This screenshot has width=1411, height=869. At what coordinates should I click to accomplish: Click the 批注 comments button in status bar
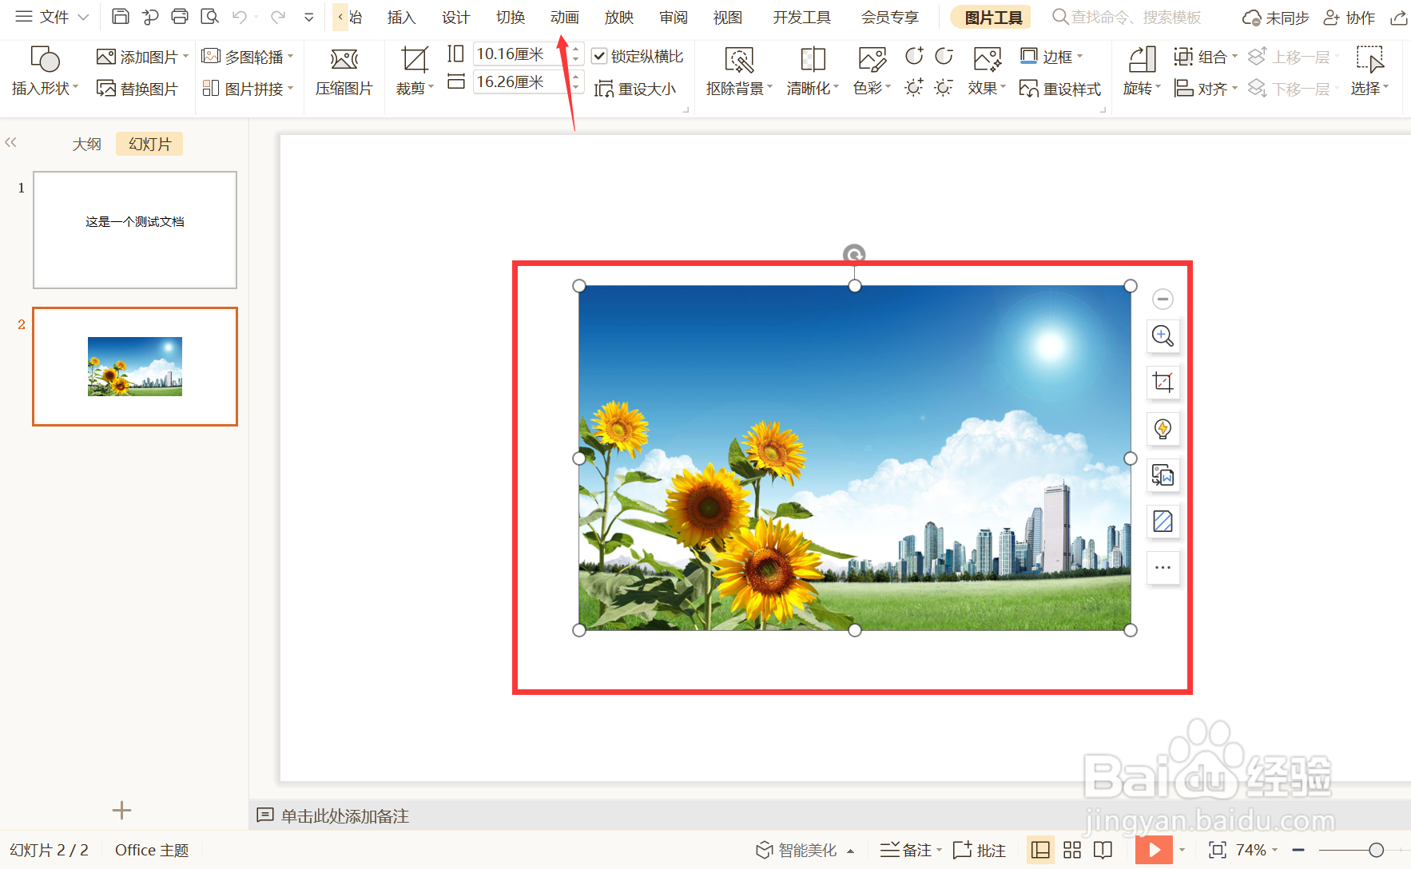tap(980, 850)
